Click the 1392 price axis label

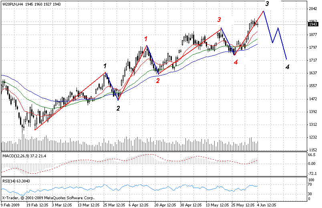coord(313,111)
